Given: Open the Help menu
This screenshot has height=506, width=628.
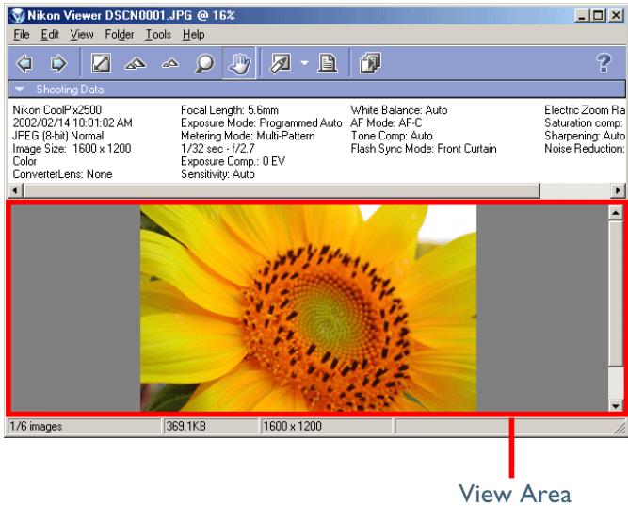Looking at the screenshot, I should tap(193, 35).
